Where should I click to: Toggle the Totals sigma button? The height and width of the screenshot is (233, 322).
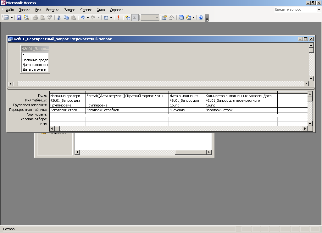[x=135, y=18]
